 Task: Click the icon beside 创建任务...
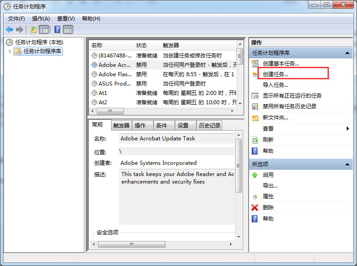pos(255,74)
